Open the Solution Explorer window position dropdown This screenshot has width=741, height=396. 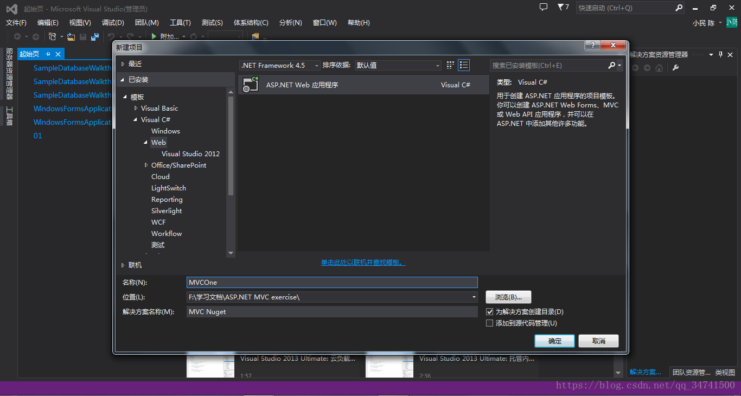coord(711,54)
